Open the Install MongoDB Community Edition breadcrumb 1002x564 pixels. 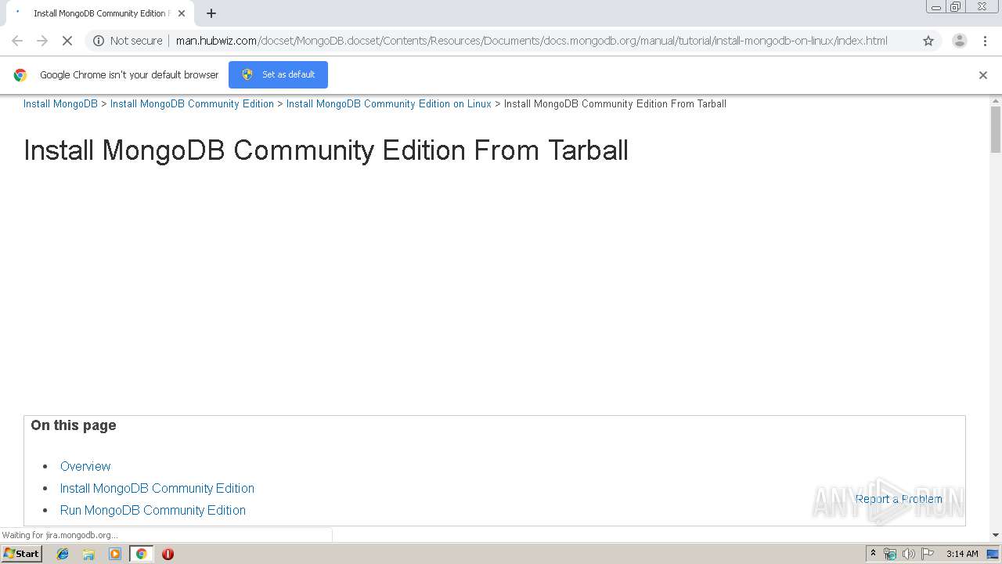[x=192, y=103]
